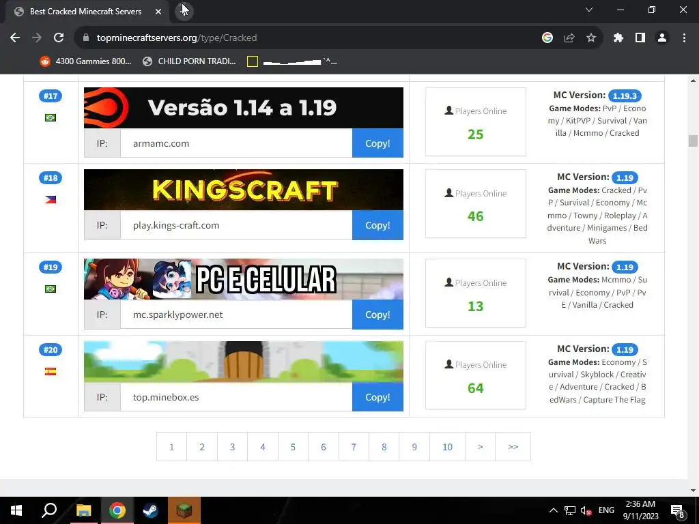
Task: Click the lock icon in address bar
Action: (x=86, y=38)
